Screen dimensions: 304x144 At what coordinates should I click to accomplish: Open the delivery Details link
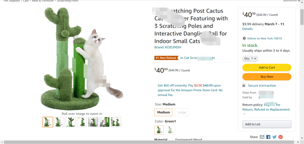pos(247,29)
